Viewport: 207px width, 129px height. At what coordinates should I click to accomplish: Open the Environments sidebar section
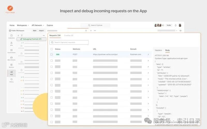(11, 51)
